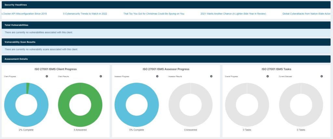Open the Docker API Misconfiguration headline

pyautogui.click(x=24, y=14)
